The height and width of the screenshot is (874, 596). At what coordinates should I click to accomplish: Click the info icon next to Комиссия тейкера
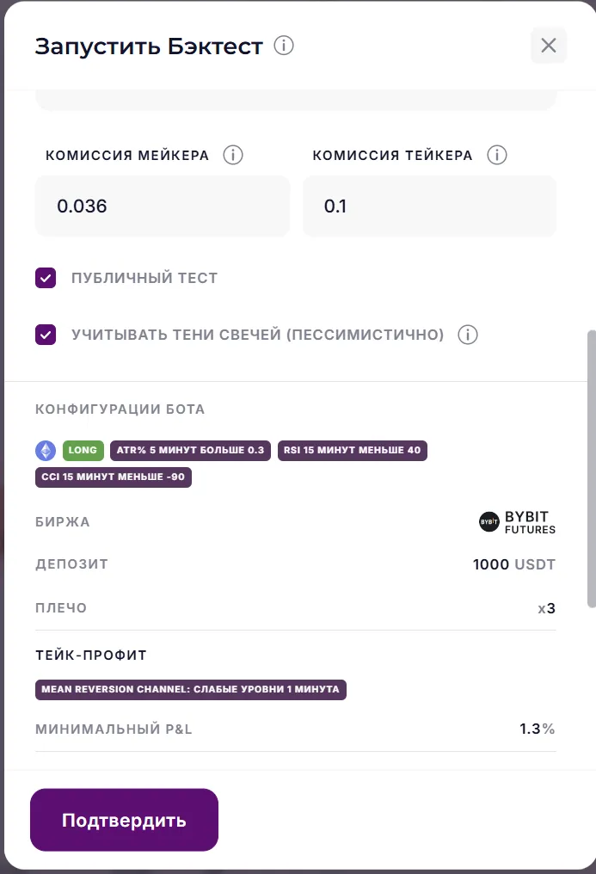[x=497, y=156]
